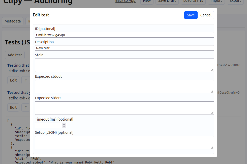Click the Expected stderr resize grip
Viewport: 247px width, 164px height.
click(x=212, y=113)
